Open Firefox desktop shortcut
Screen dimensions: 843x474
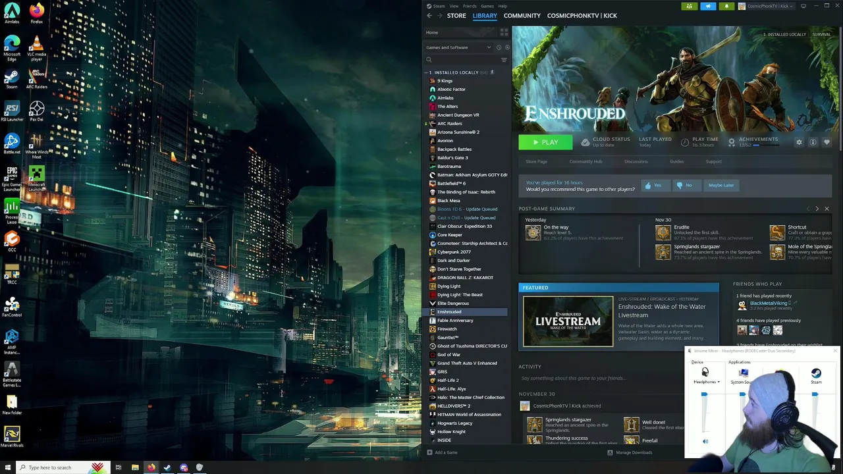coord(36,13)
